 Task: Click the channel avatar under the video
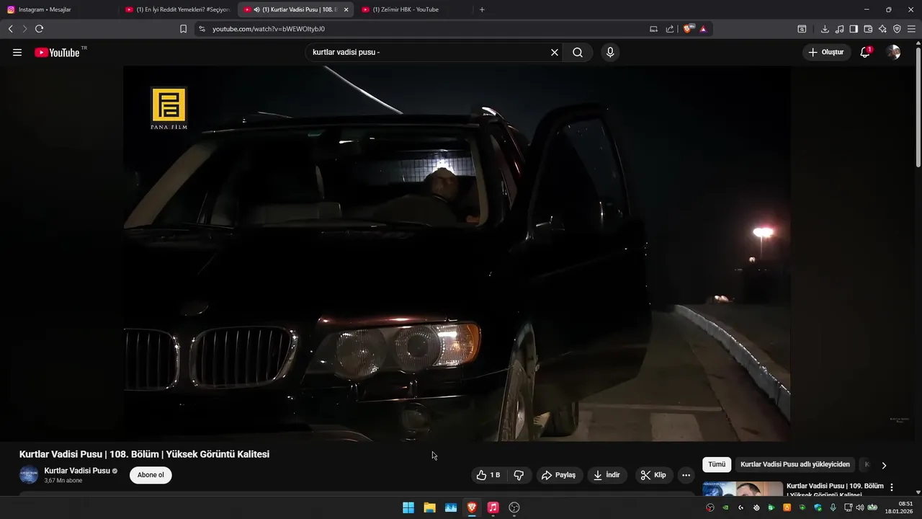[29, 475]
